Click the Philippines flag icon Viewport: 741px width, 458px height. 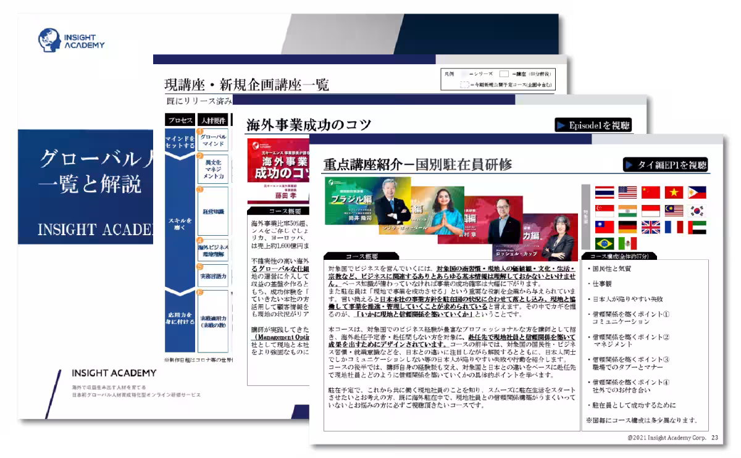697,193
